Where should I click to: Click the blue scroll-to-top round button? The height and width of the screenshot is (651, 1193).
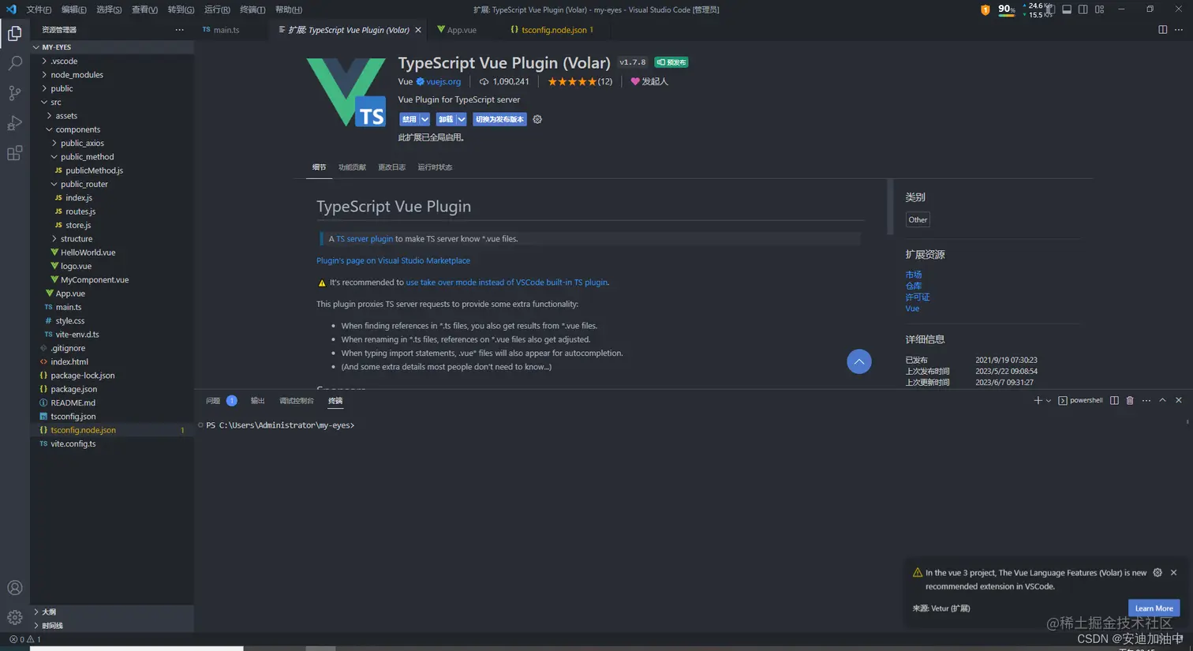click(859, 361)
